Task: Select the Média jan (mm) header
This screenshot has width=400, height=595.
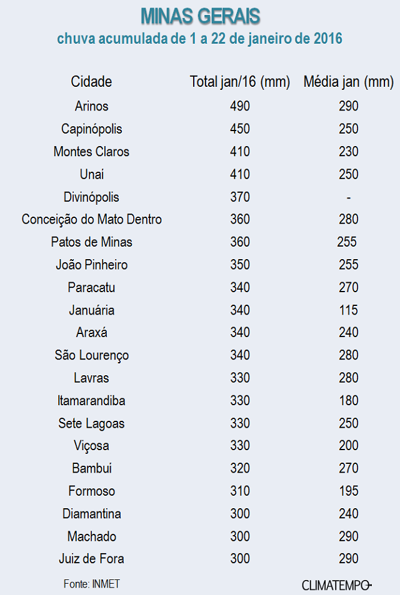Action: pos(348,82)
